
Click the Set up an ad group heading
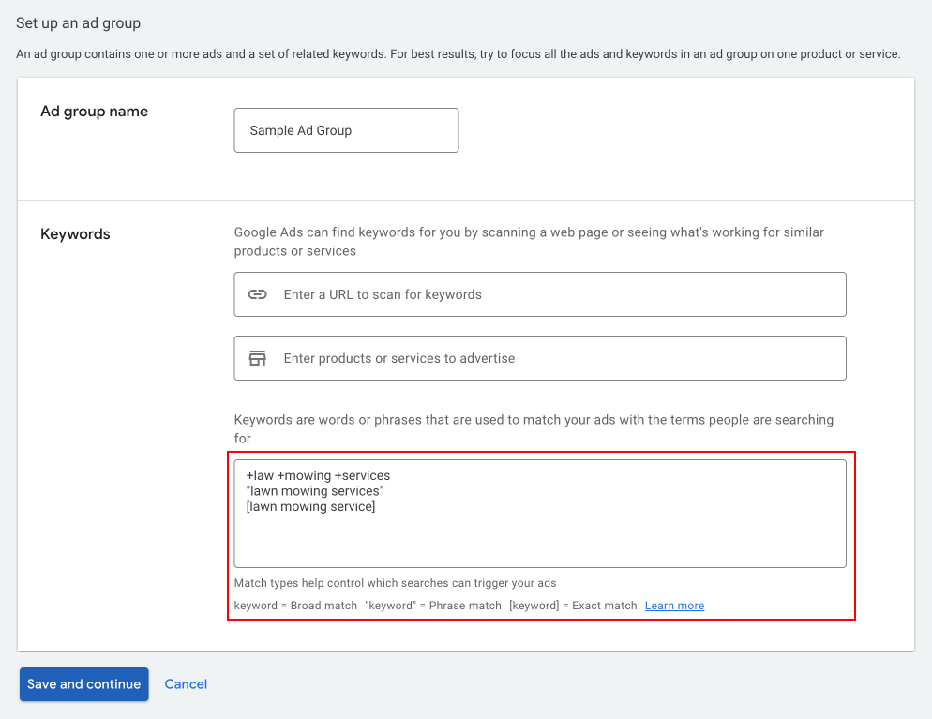[79, 23]
